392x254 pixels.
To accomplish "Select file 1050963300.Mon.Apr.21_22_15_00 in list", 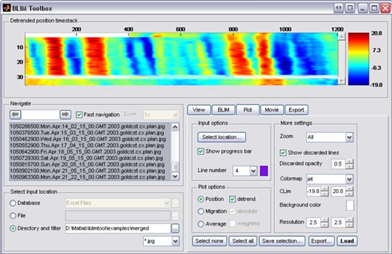I will point(90,177).
